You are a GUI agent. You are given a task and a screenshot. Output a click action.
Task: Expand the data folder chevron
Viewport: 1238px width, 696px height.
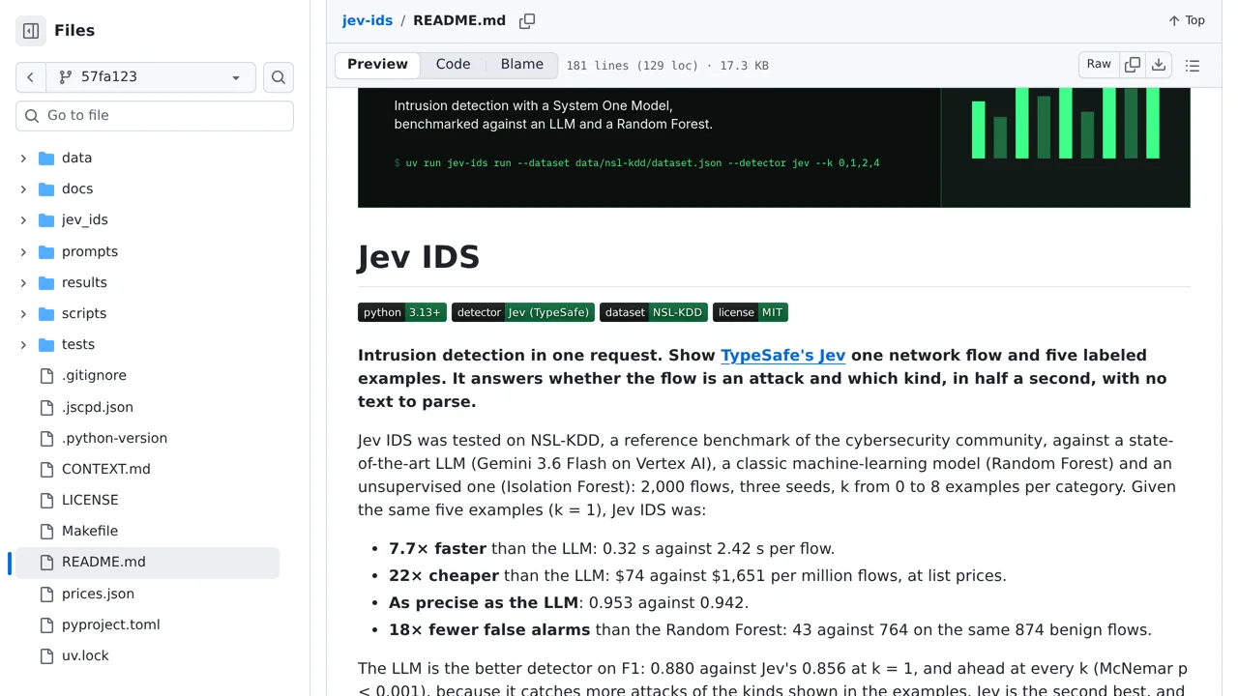pyautogui.click(x=23, y=159)
